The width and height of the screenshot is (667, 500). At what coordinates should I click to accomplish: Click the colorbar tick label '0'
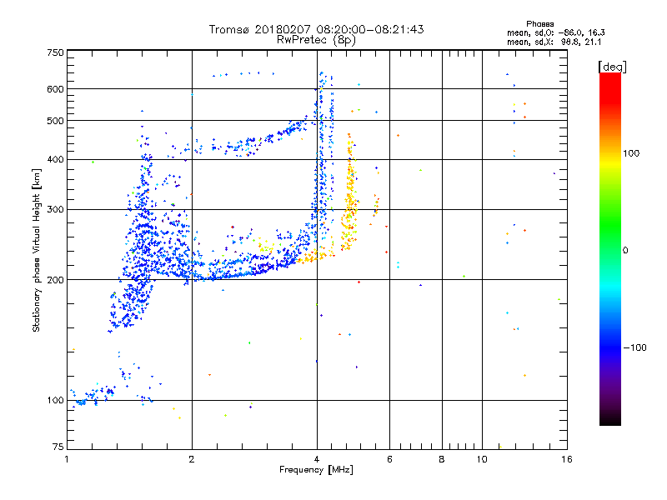(x=625, y=250)
